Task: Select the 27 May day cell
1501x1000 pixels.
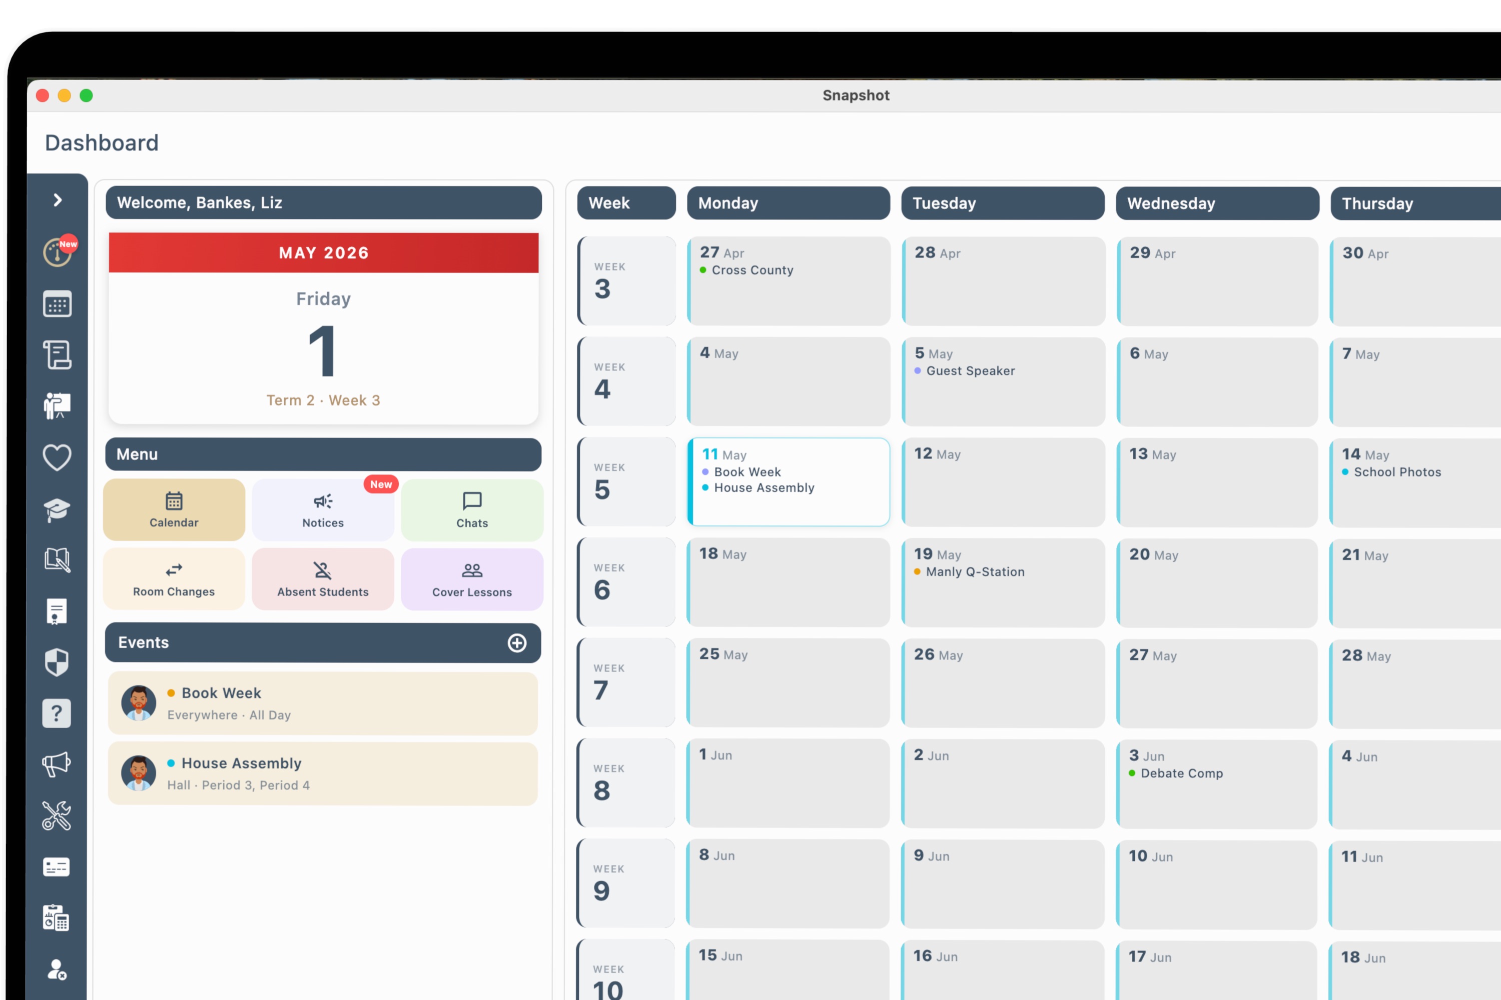Action: coord(1218,683)
